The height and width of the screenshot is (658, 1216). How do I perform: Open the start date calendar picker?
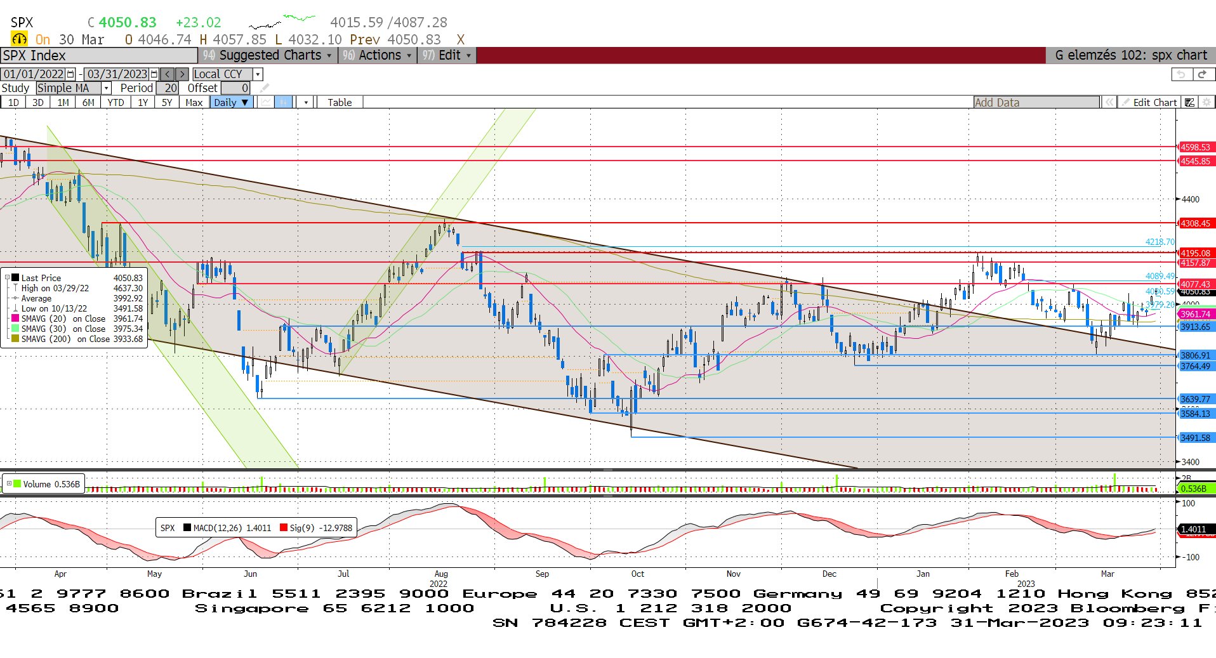click(x=70, y=74)
